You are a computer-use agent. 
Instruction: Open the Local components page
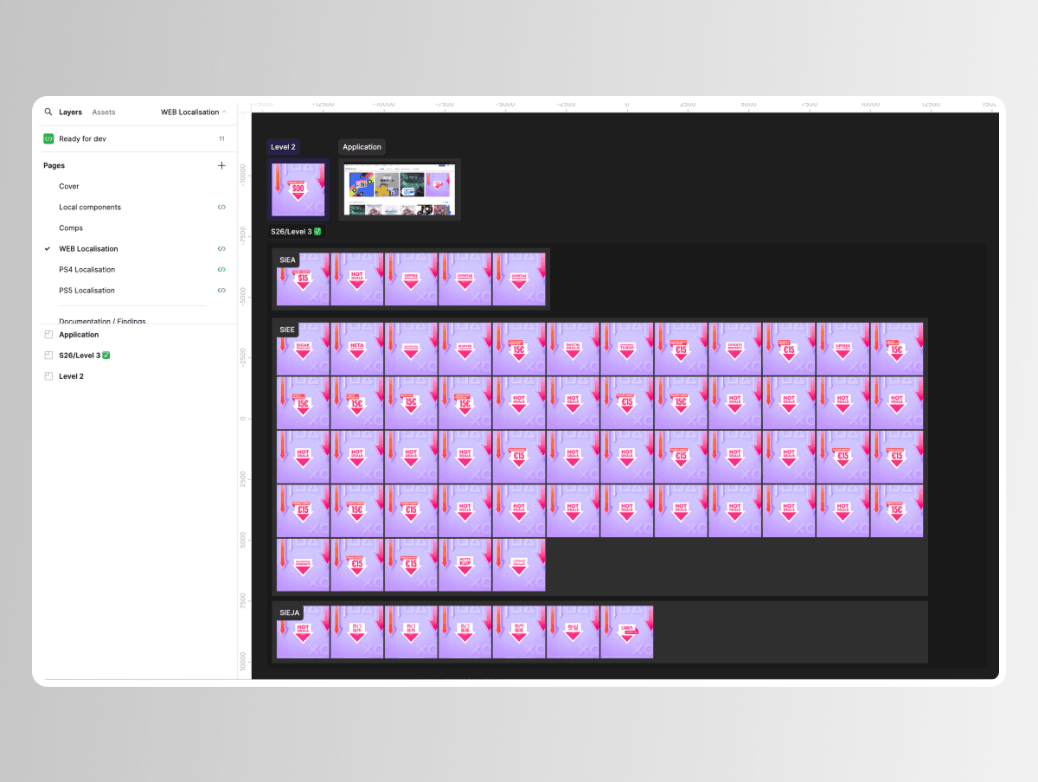click(x=90, y=208)
